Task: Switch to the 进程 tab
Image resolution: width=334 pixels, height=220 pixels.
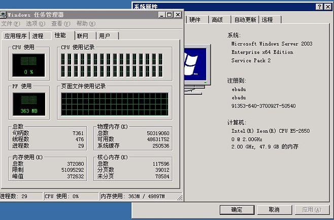Action: pos(41,36)
